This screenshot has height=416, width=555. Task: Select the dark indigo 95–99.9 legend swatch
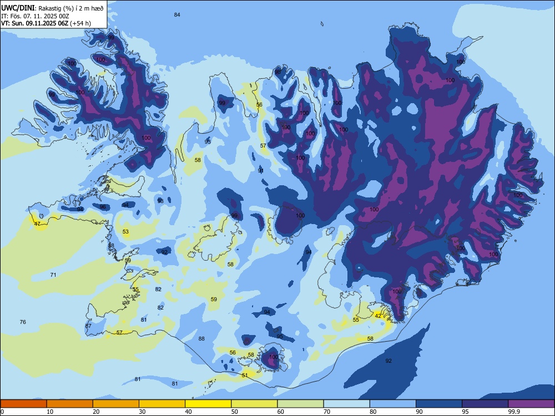pos(485,404)
